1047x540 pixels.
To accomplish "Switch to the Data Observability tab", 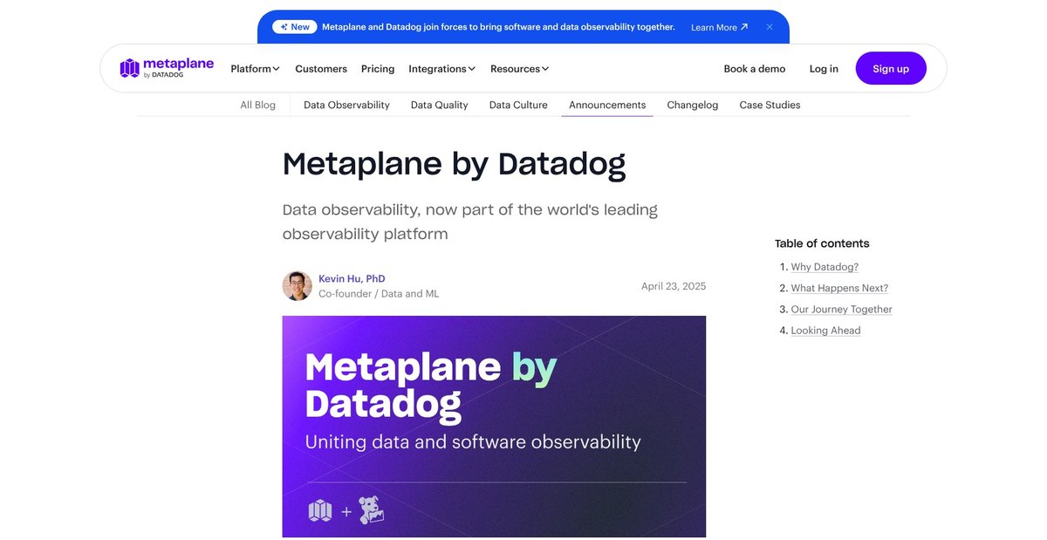I will tap(346, 105).
